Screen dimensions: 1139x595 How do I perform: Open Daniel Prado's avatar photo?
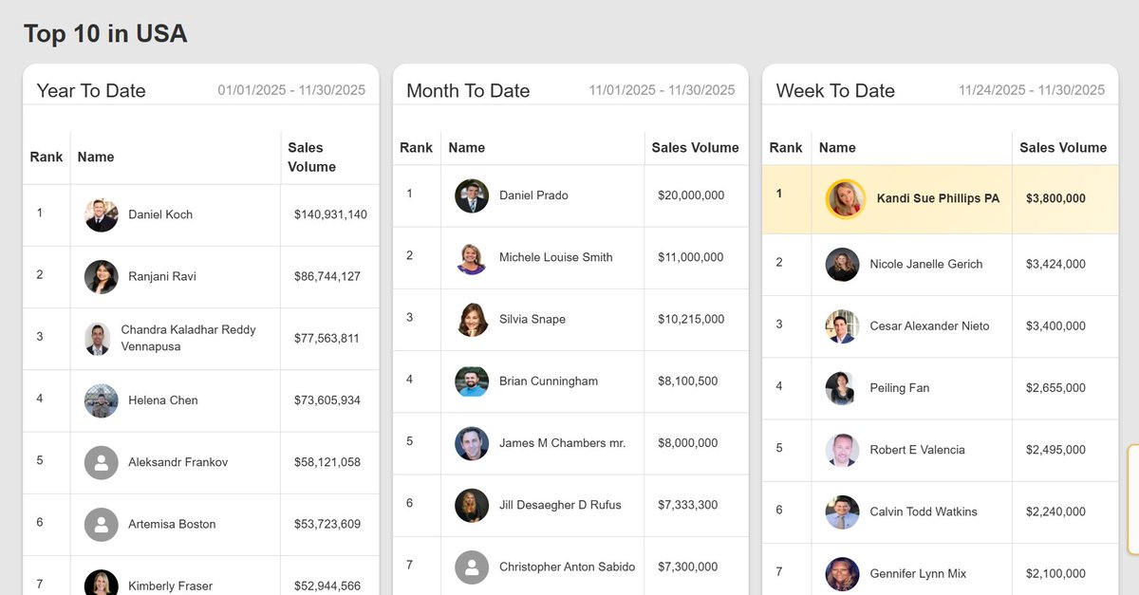[472, 195]
